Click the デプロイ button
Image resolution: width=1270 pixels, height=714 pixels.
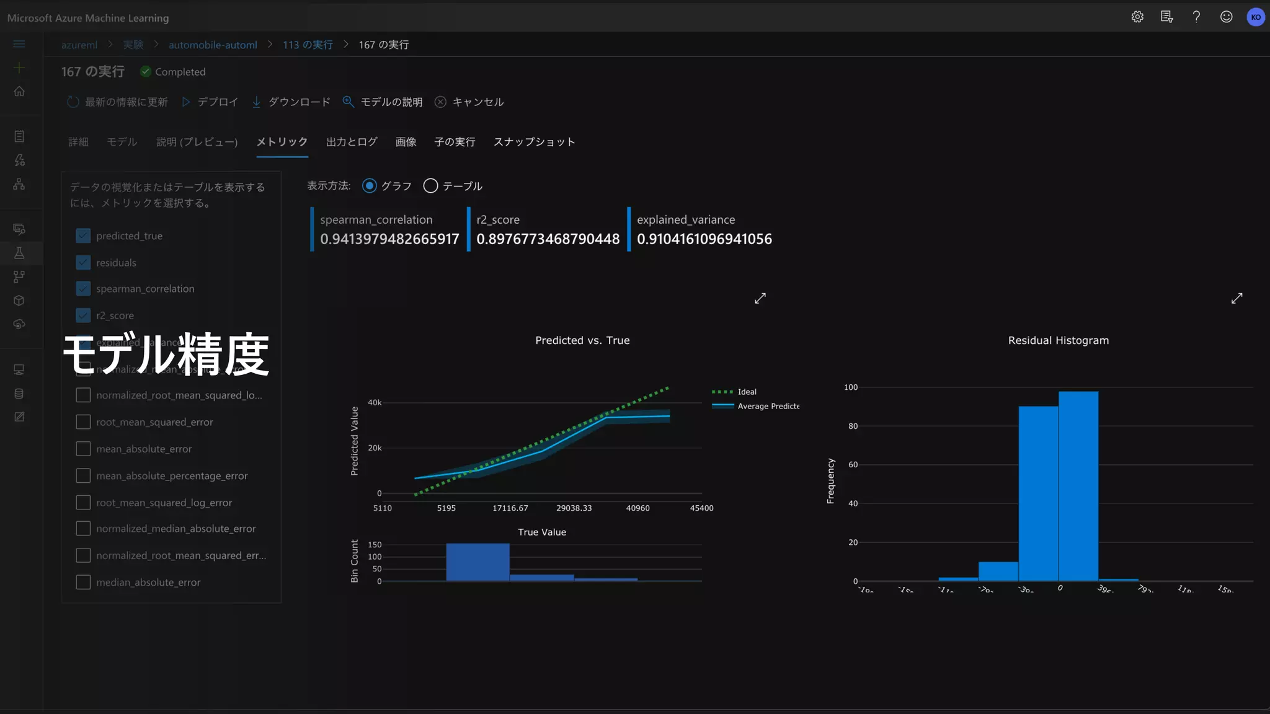211,102
